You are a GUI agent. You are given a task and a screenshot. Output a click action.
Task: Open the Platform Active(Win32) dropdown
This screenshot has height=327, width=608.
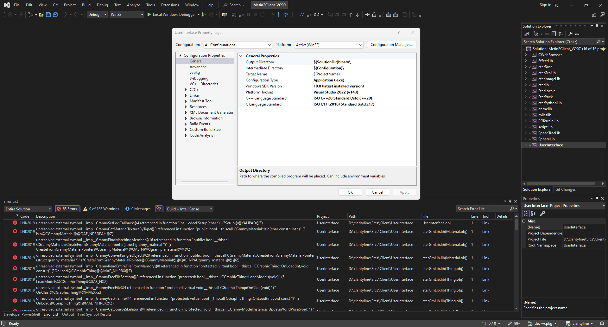point(329,45)
